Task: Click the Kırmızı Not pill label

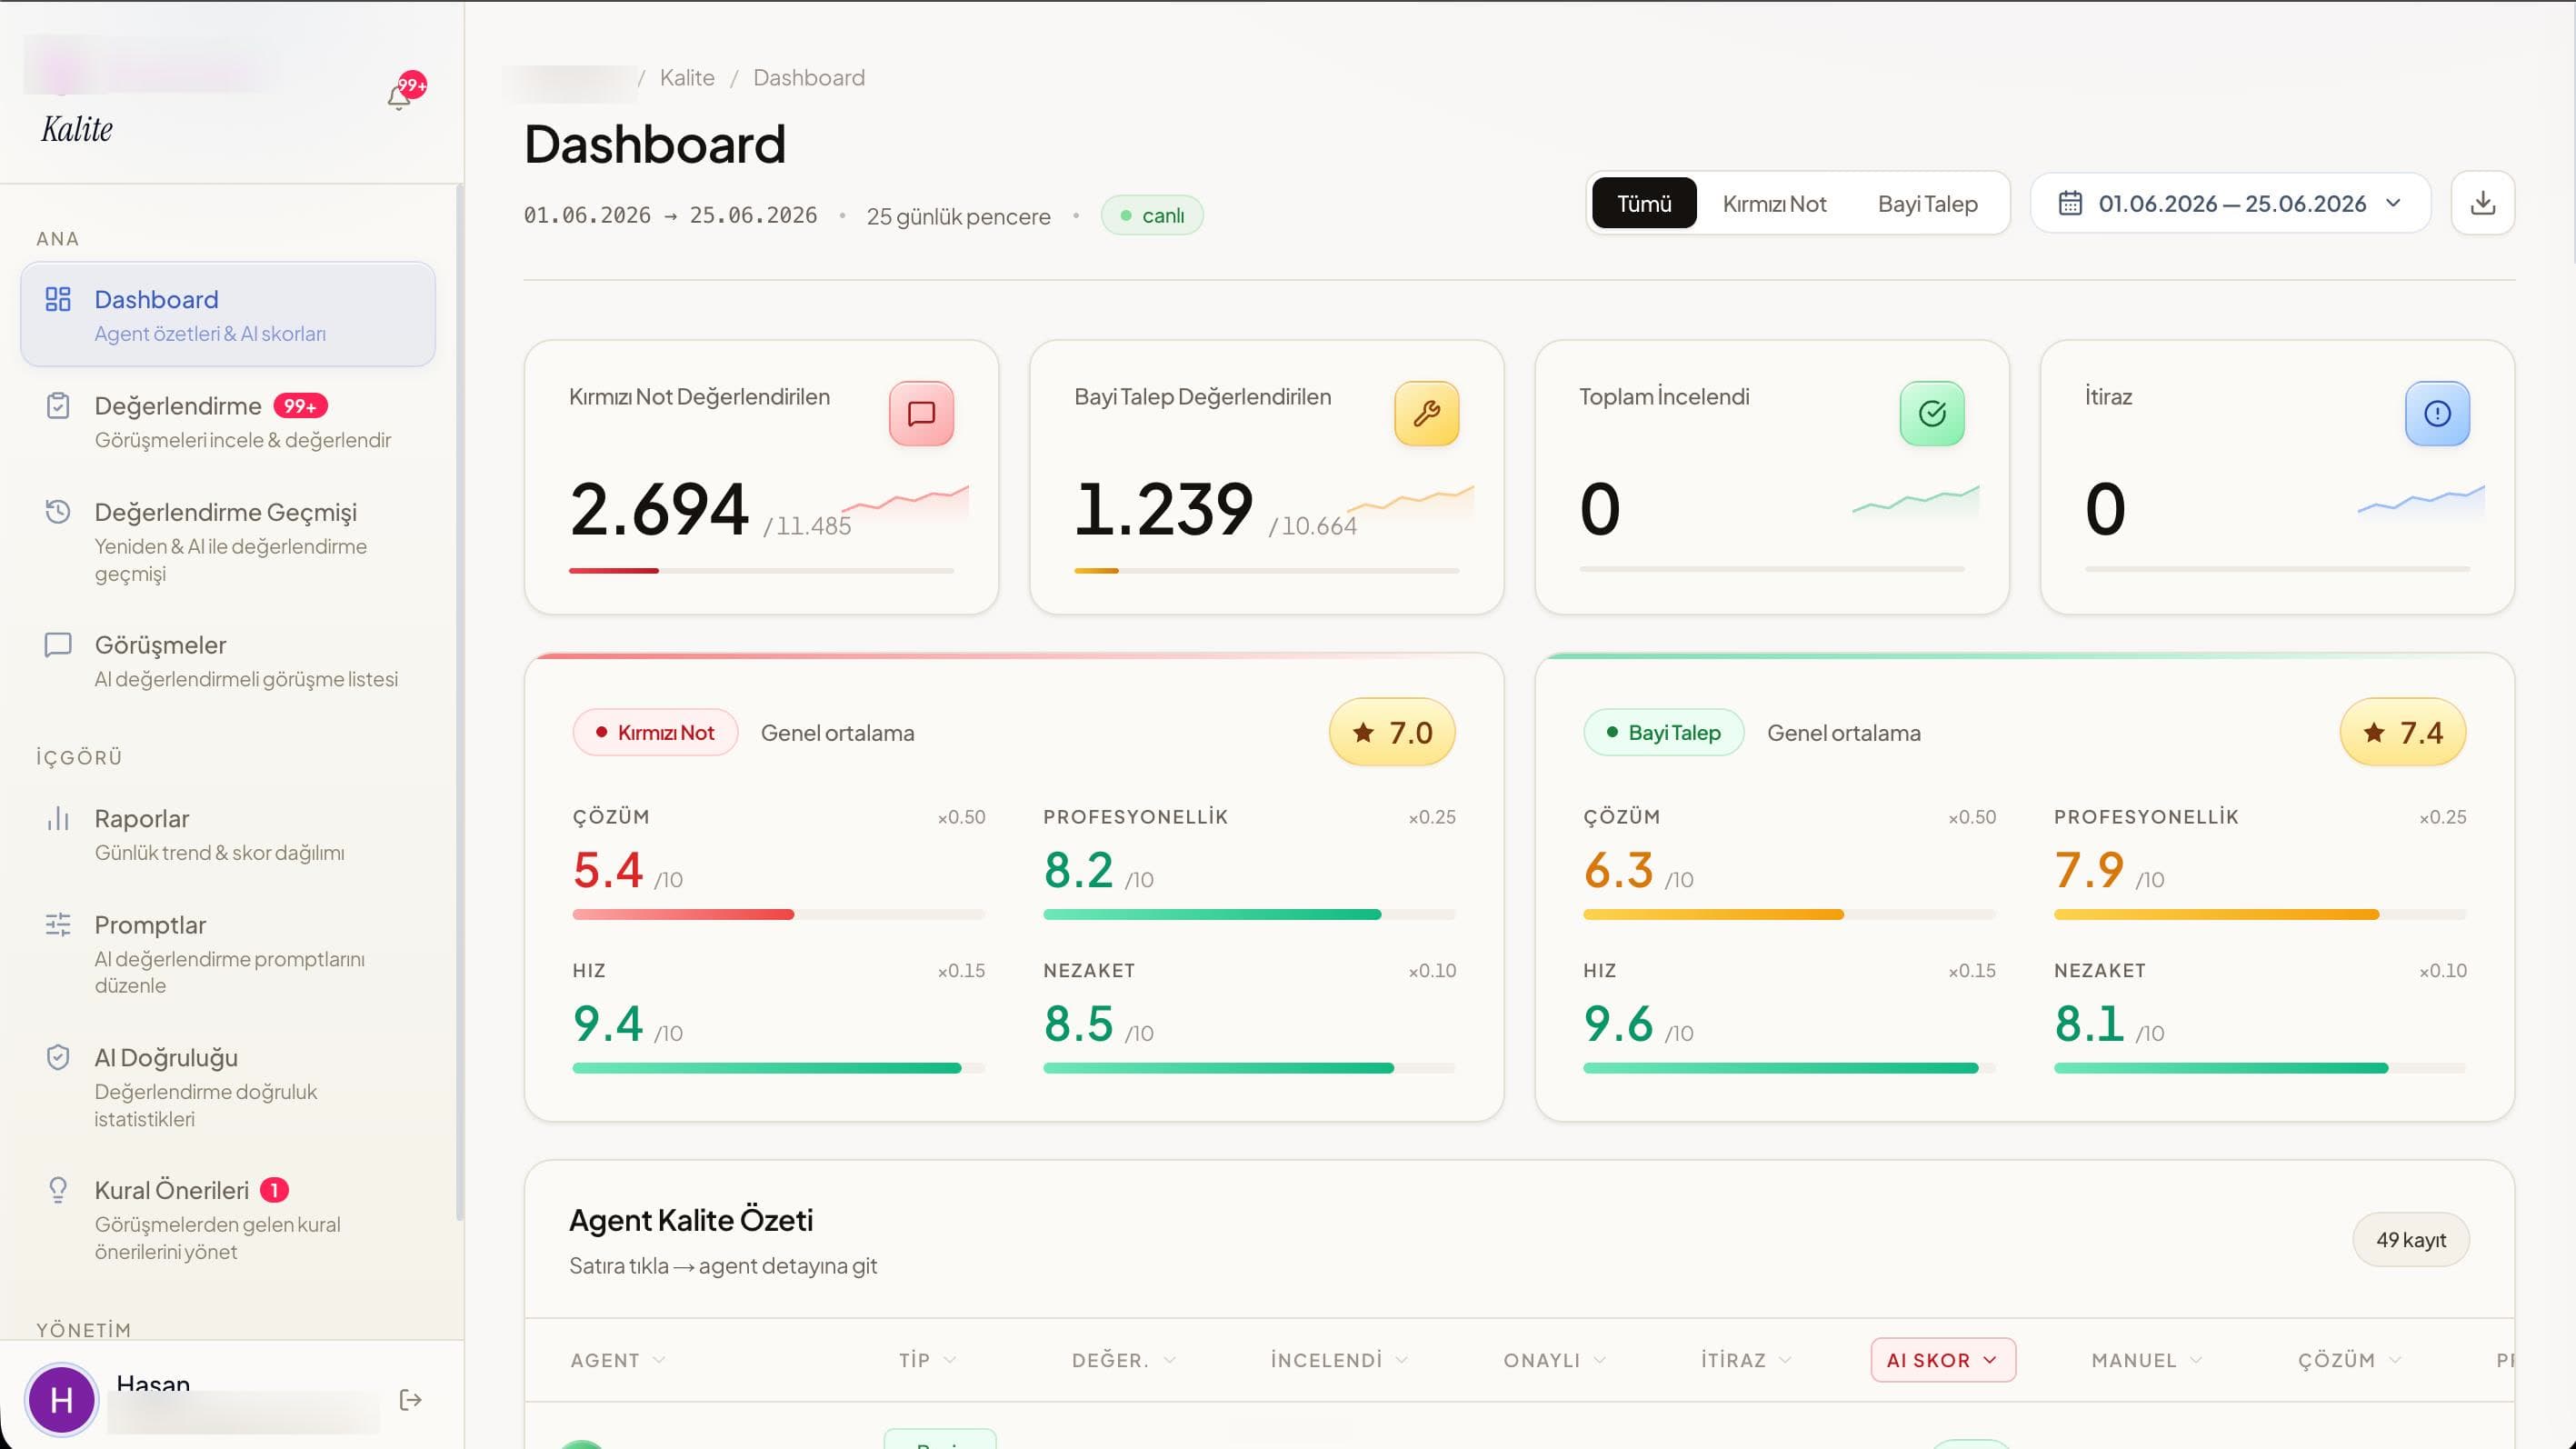Action: click(x=655, y=733)
